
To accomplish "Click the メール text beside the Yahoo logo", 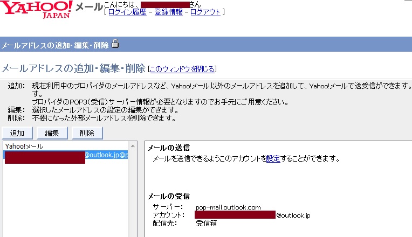I will 89,7.
